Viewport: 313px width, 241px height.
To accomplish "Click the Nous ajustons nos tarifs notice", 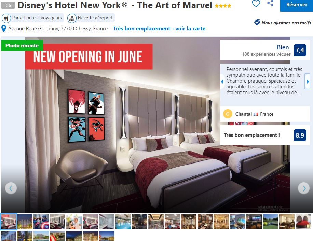I will click(284, 23).
